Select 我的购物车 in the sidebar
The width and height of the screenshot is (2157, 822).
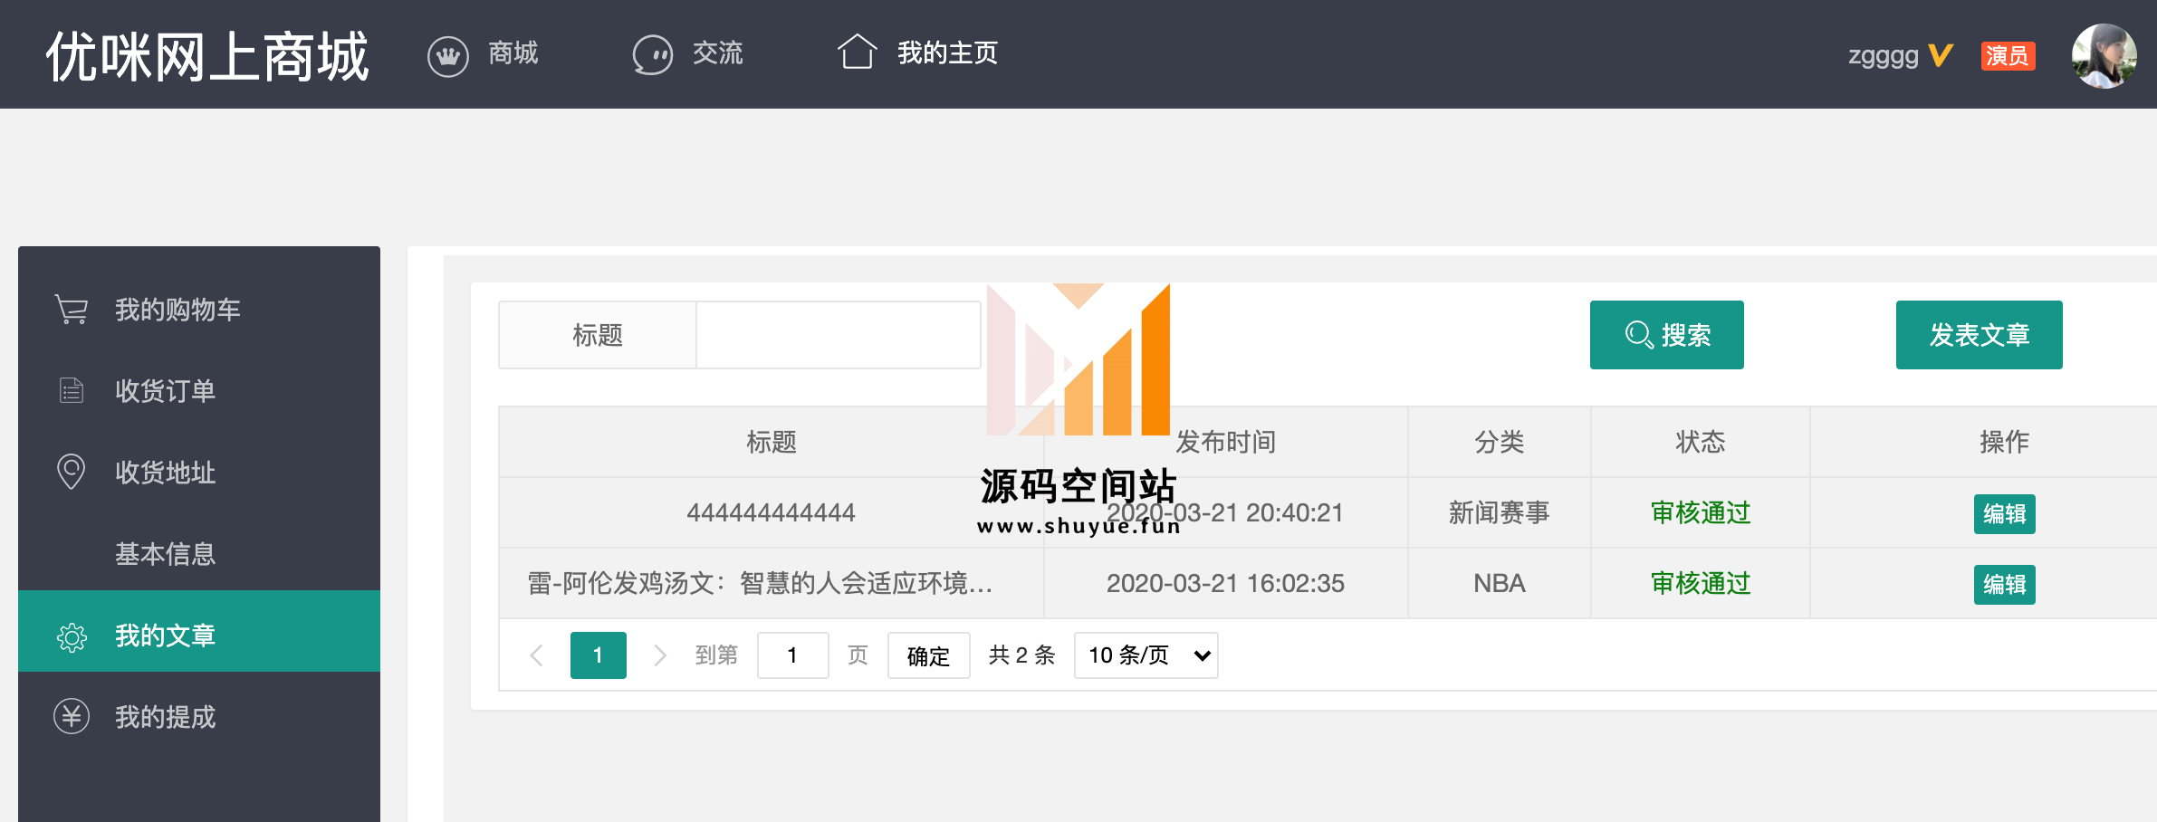(199, 310)
